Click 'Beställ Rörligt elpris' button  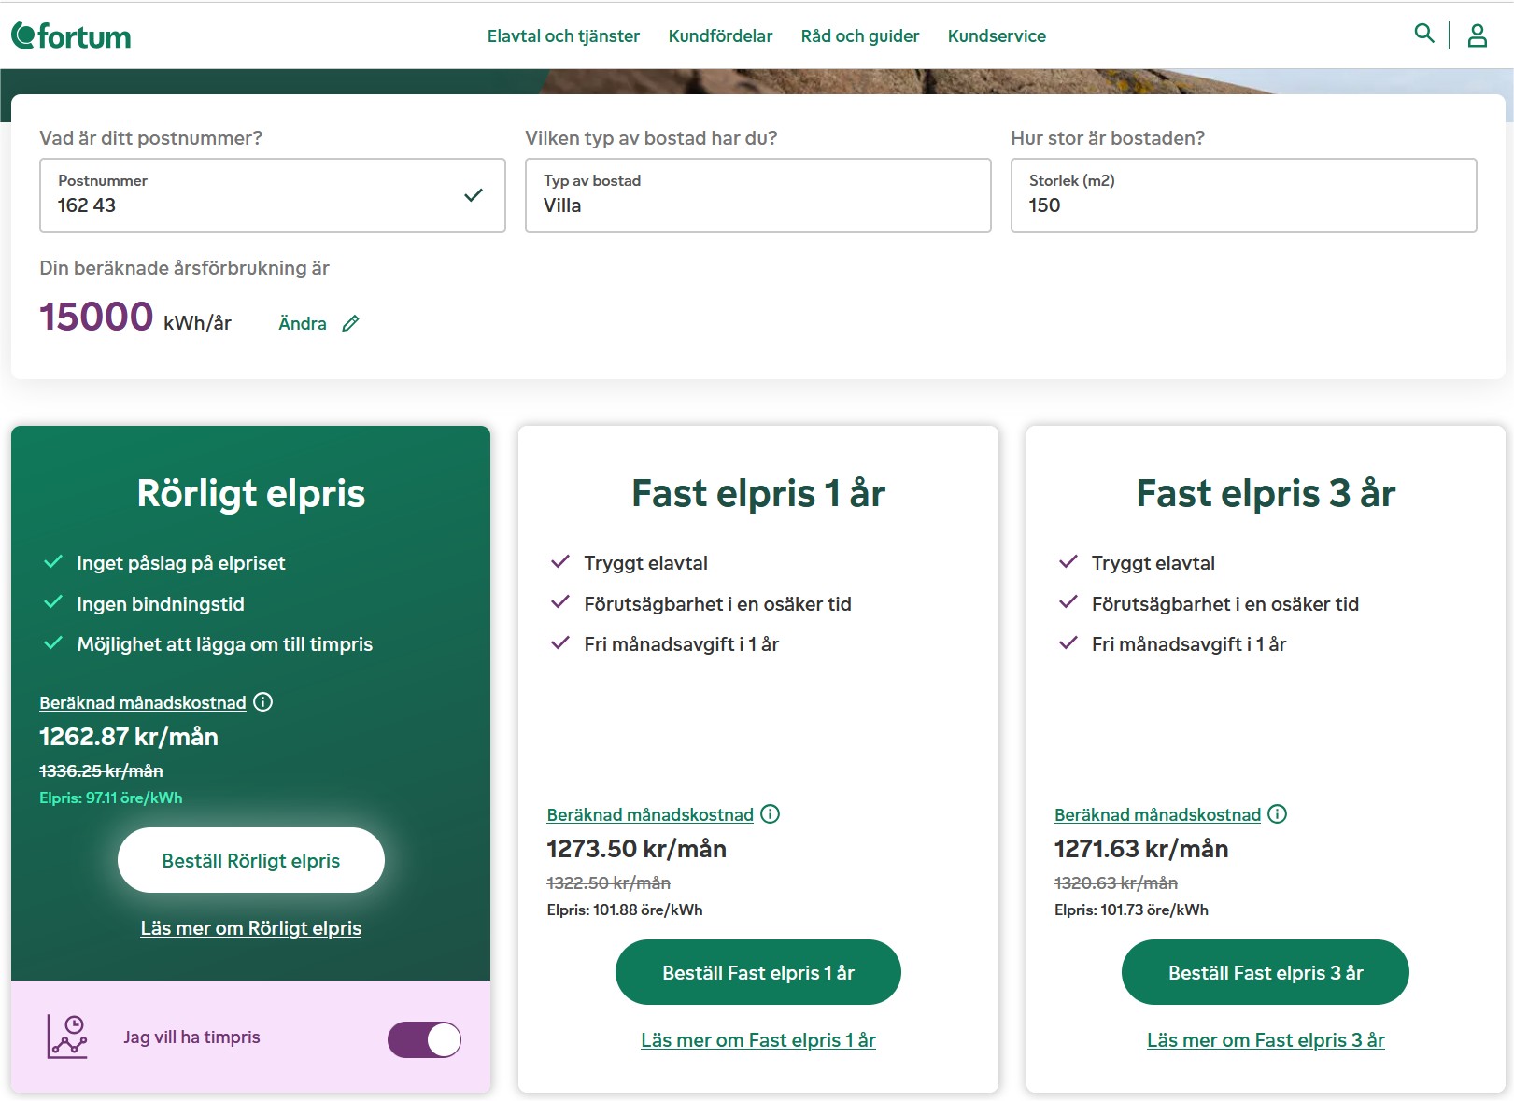(250, 860)
